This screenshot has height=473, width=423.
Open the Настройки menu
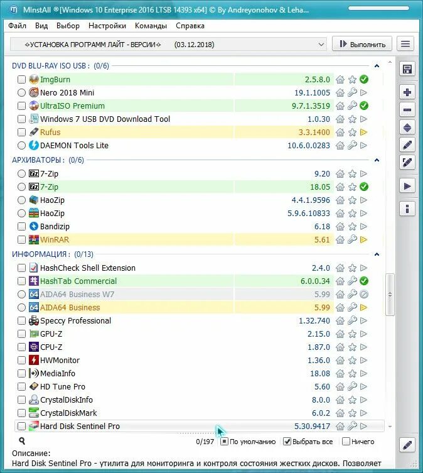pyautogui.click(x=107, y=26)
